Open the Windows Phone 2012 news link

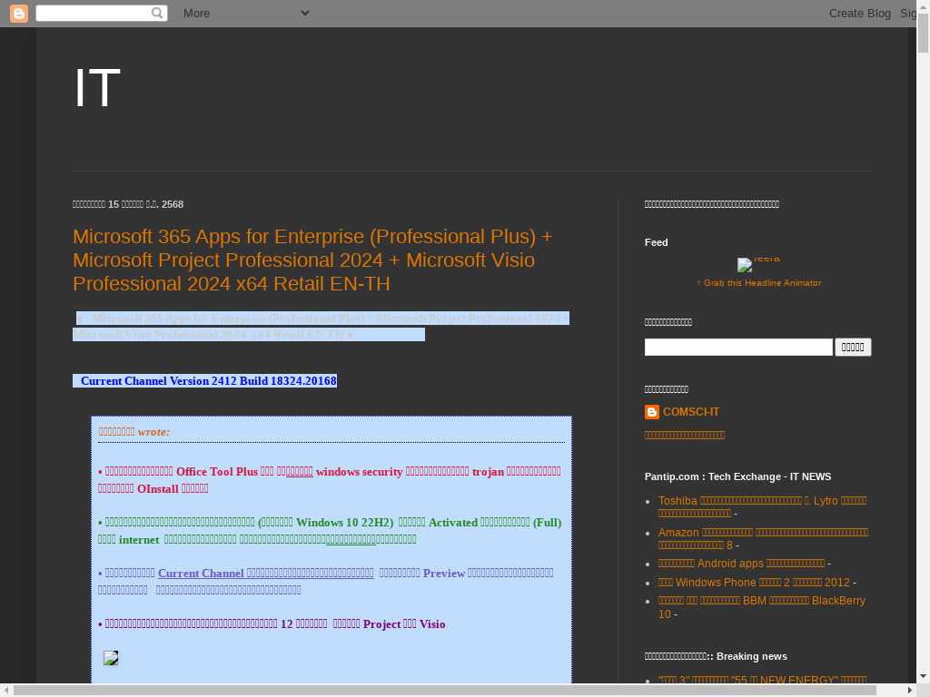(754, 583)
